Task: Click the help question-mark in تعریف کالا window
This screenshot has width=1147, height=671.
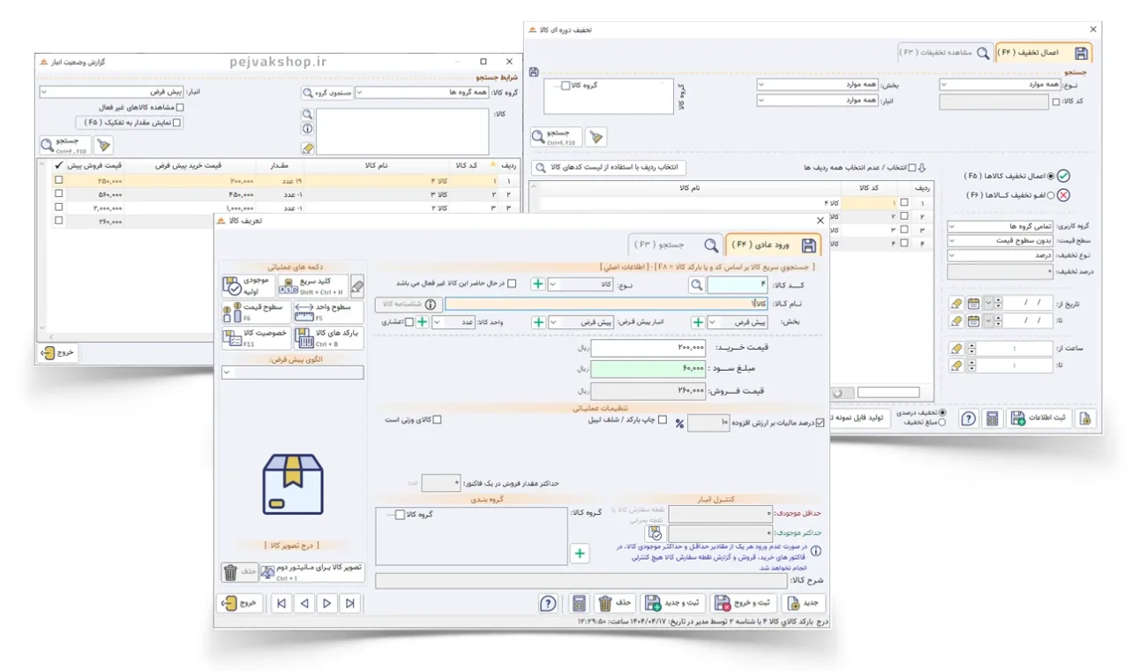Action: [549, 603]
